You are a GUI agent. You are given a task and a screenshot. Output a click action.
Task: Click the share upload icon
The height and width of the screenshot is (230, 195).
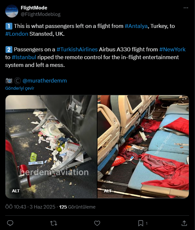point(184,223)
